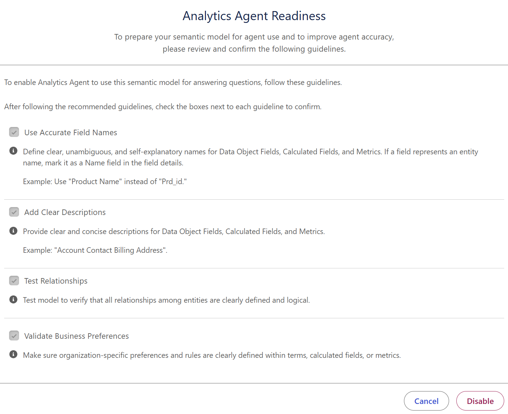Click the Test Relationships label text
This screenshot has height=414, width=508.
(x=56, y=281)
